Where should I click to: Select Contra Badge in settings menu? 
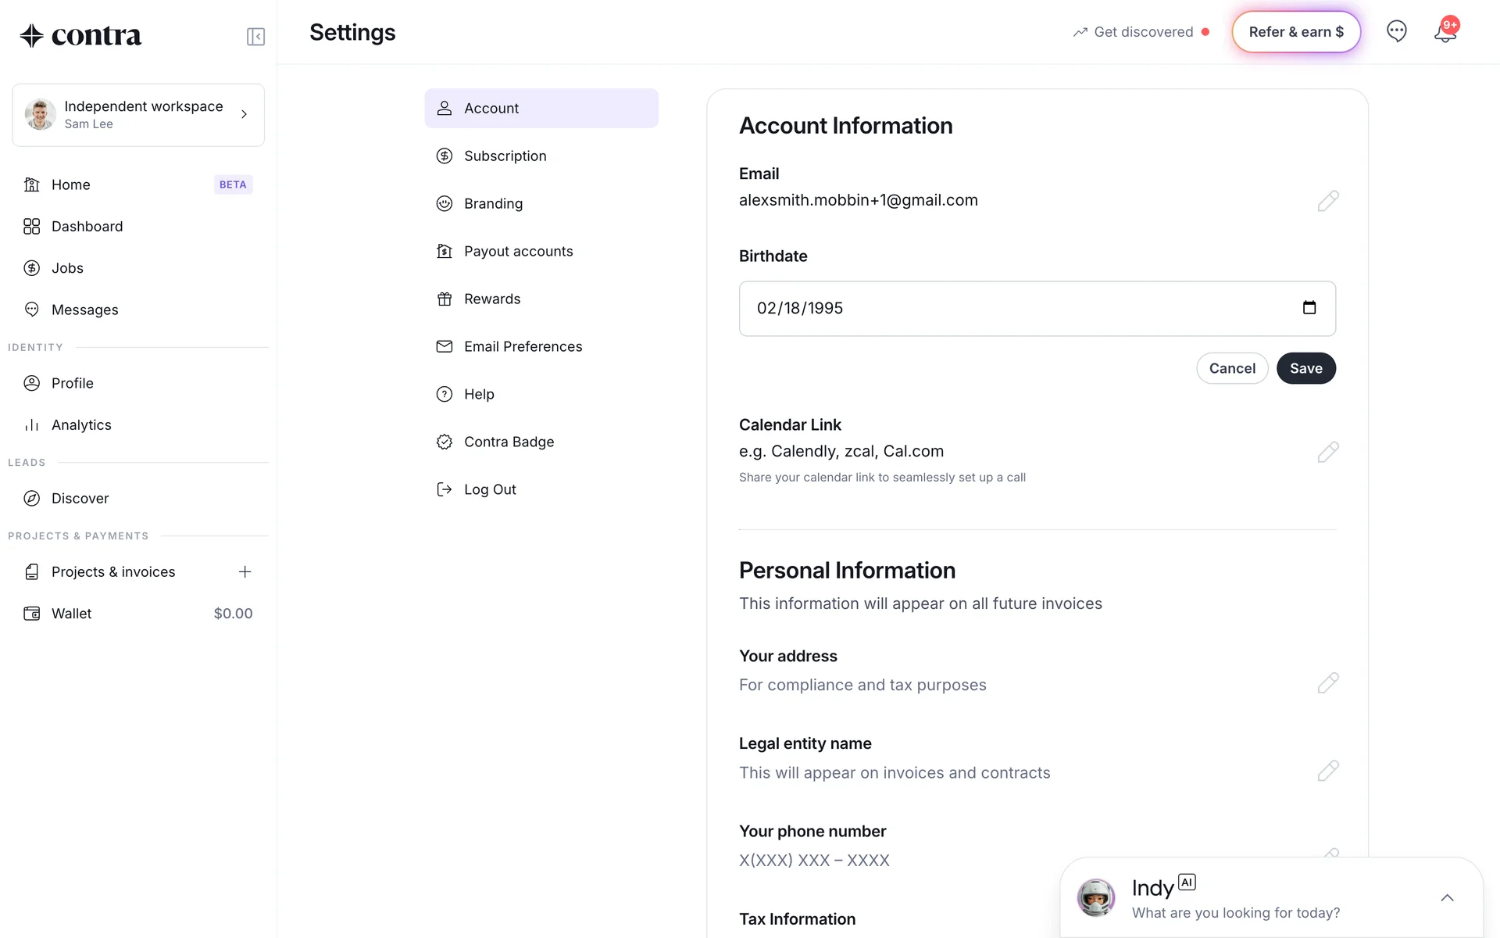point(509,442)
